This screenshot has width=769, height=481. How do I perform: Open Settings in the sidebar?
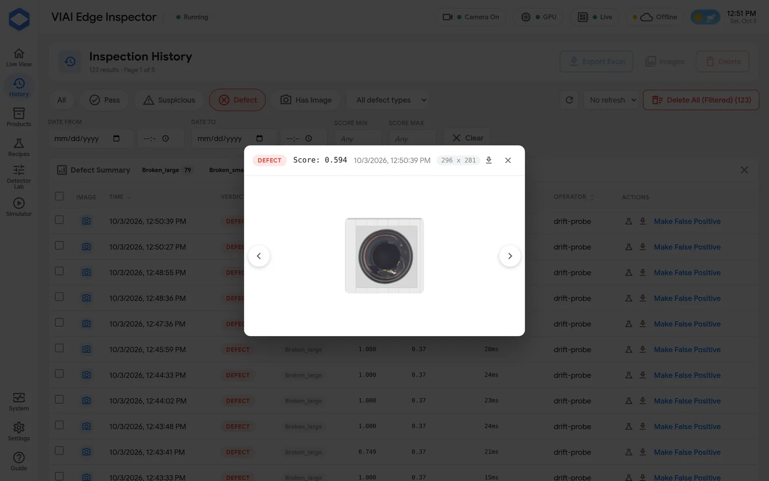coord(19,431)
